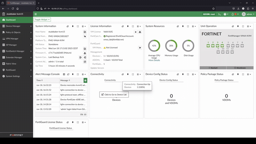
Task: Select the Jun 18, 16:32:23 alert row
Action: [x=61, y=85]
